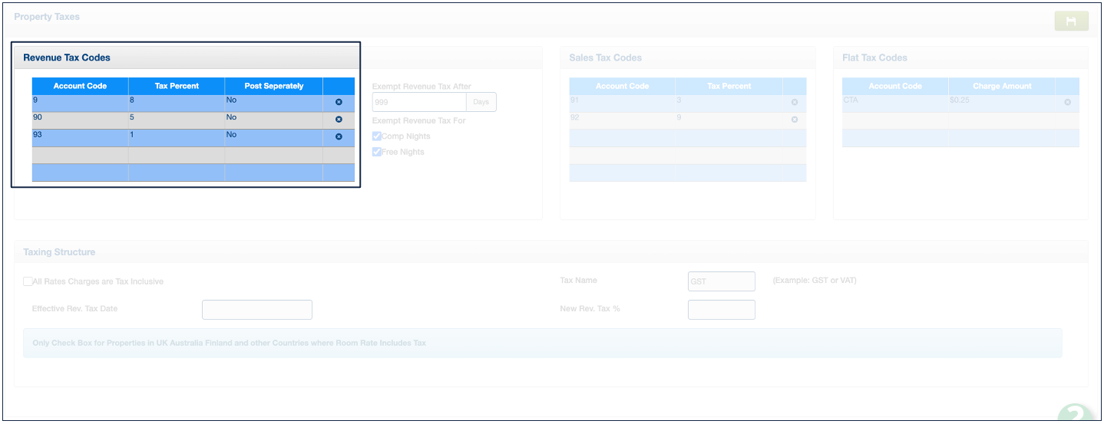Open the help question mark icon
The height and width of the screenshot is (424, 1104).
(1079, 414)
